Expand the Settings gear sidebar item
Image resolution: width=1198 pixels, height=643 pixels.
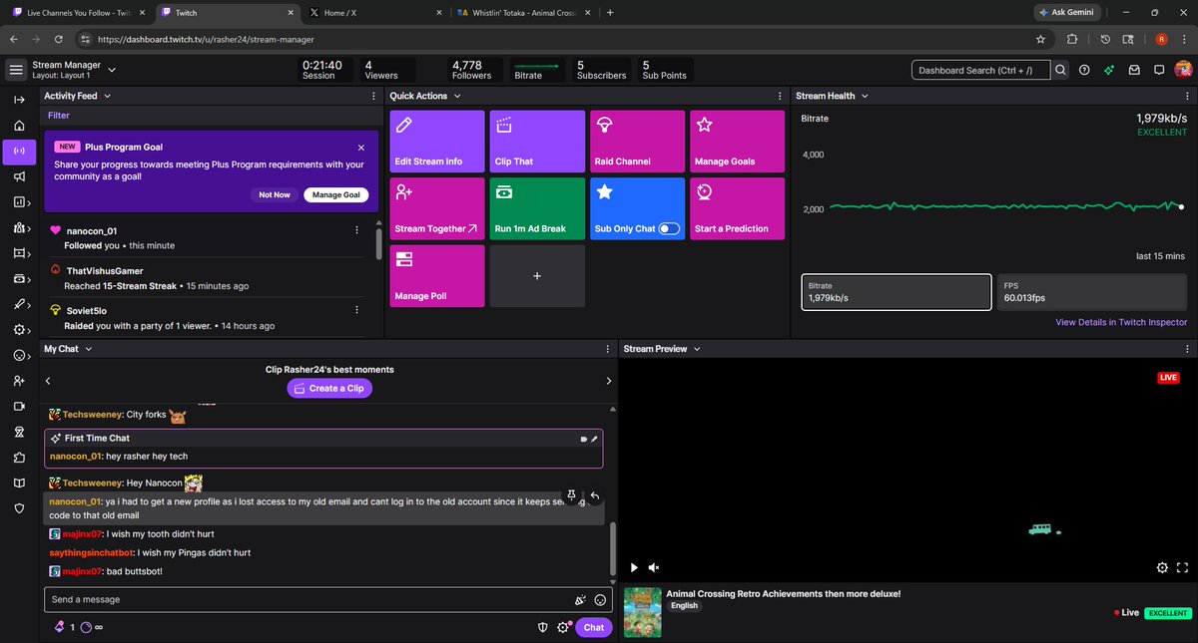coord(22,330)
